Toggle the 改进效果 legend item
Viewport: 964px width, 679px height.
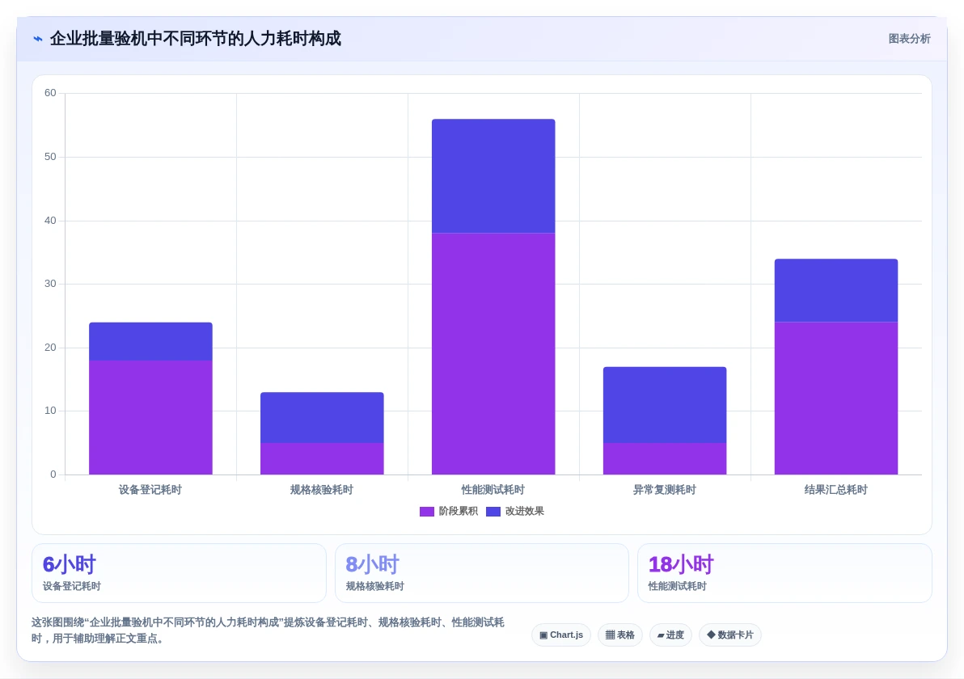[514, 511]
